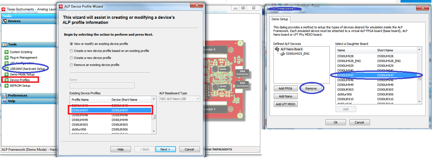
Task: Select DS90UH948 in existing device profiles
Action: pyautogui.click(x=111, y=115)
